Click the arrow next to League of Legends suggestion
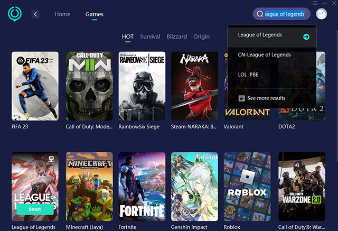 [306, 37]
